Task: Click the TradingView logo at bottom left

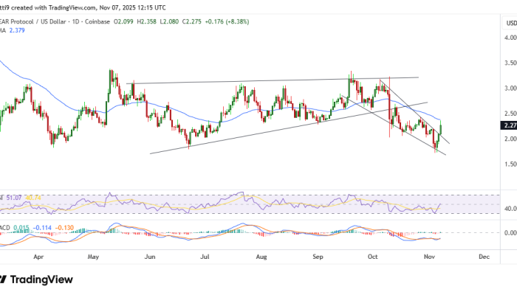Action: tap(37, 279)
